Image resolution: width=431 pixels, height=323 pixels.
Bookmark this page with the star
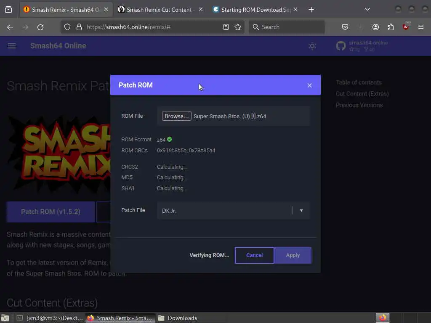point(238,27)
